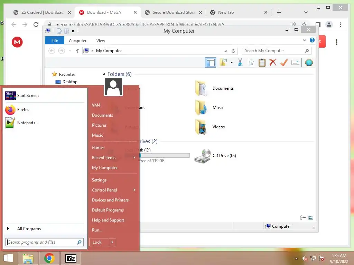Go up one folder level arrow

[x=78, y=51]
